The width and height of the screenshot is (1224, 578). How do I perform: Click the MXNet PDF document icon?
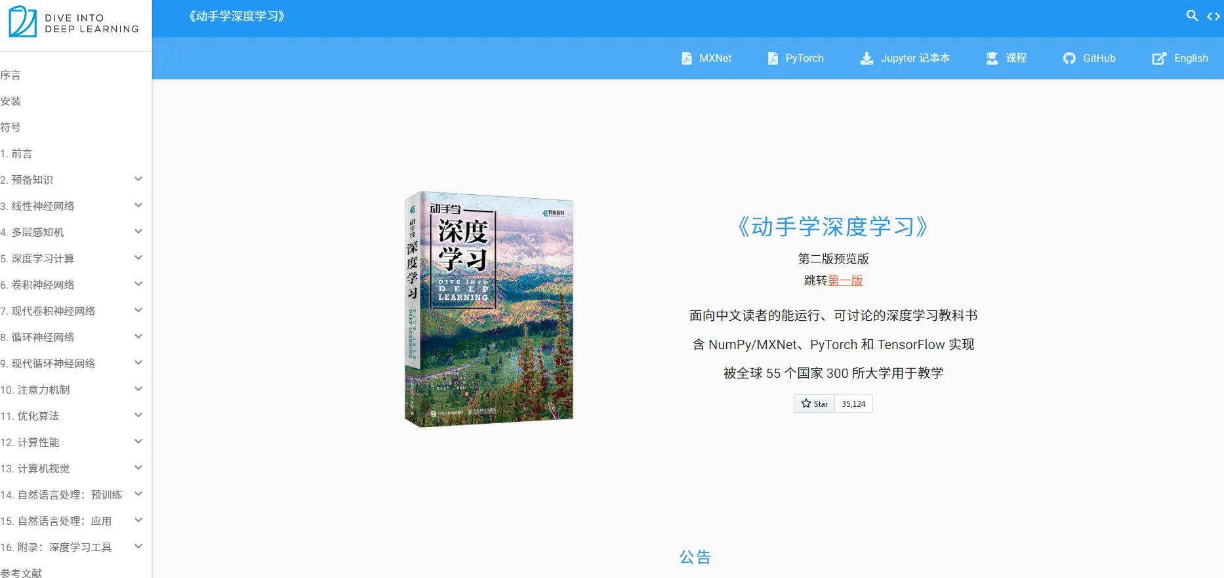click(x=686, y=58)
